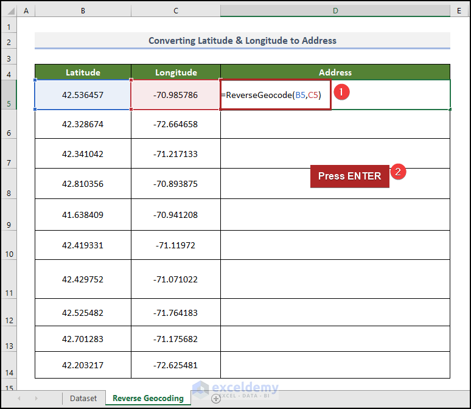Select row 8 header
Screen dimensions: 471x409
(x=9, y=184)
